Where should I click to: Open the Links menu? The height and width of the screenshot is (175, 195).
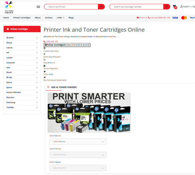pyautogui.click(x=59, y=17)
